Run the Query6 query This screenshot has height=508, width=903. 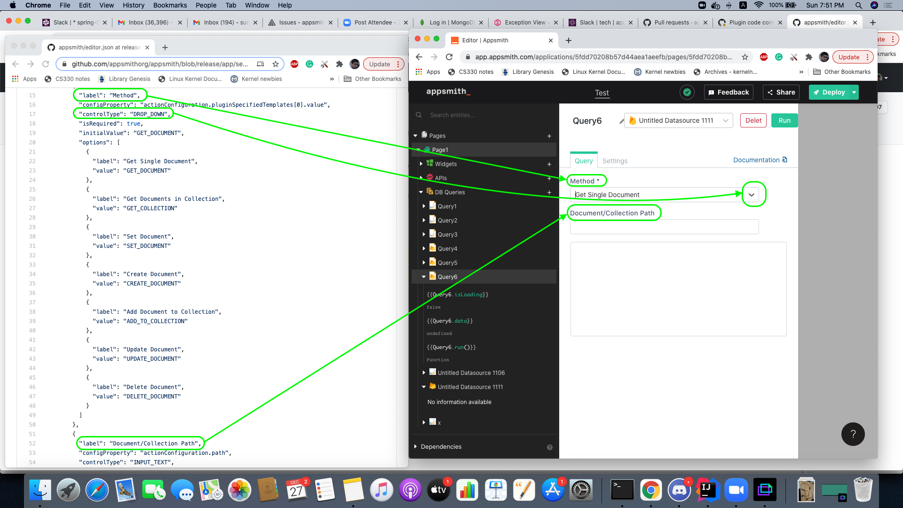pos(784,120)
